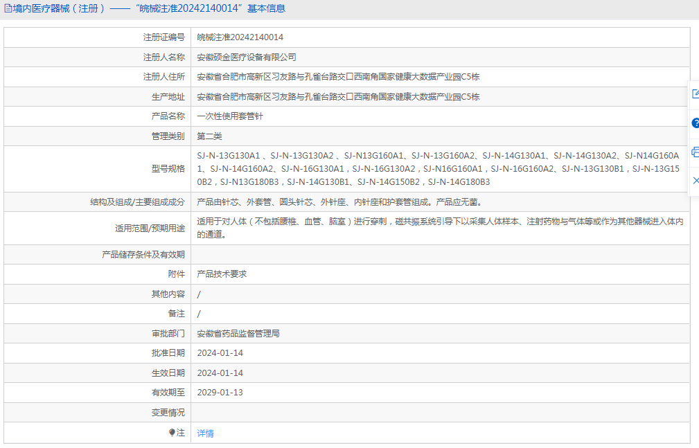Image resolution: width=699 pixels, height=448 pixels.
Task: Click the 第二类 management category value
Action: [x=209, y=136]
